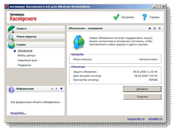Image resolution: width=176 pixels, height=132 pixels.
Task: Click the blue question mark Справка icon
Action: pos(144,17)
